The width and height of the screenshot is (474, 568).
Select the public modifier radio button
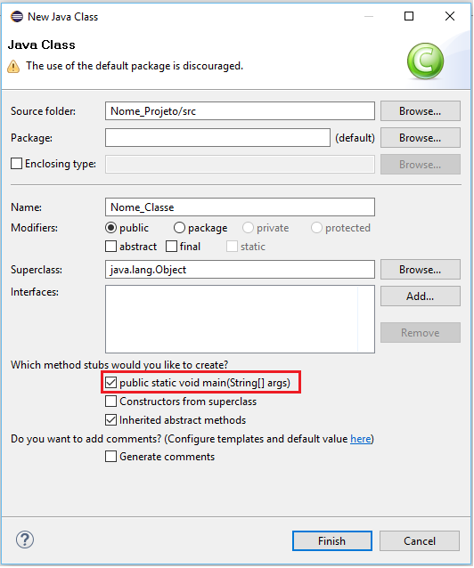tap(110, 228)
